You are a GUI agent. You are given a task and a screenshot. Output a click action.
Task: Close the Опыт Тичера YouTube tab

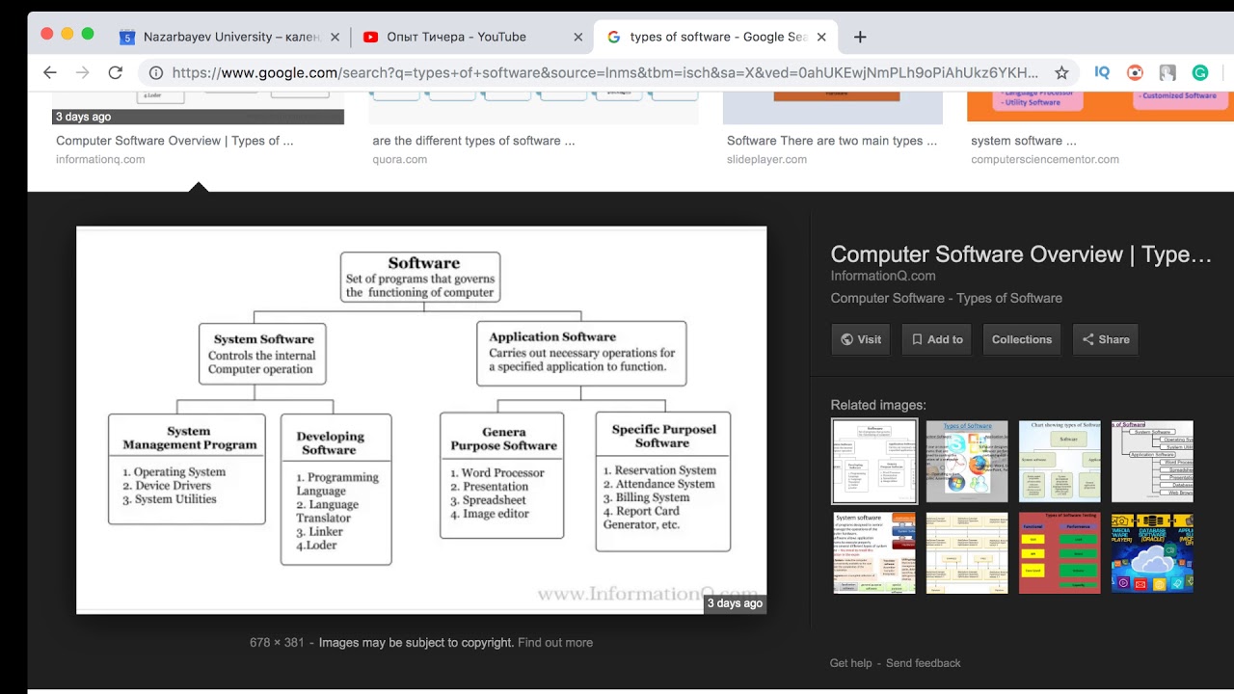pyautogui.click(x=578, y=37)
